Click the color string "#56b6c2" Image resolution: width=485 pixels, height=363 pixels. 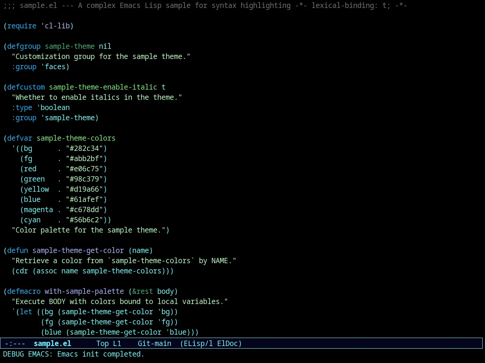(x=84, y=220)
